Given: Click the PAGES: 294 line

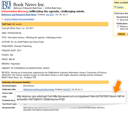Looking at the screenshot, I should tap(7, 55).
